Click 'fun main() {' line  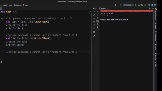[x=9, y=12]
